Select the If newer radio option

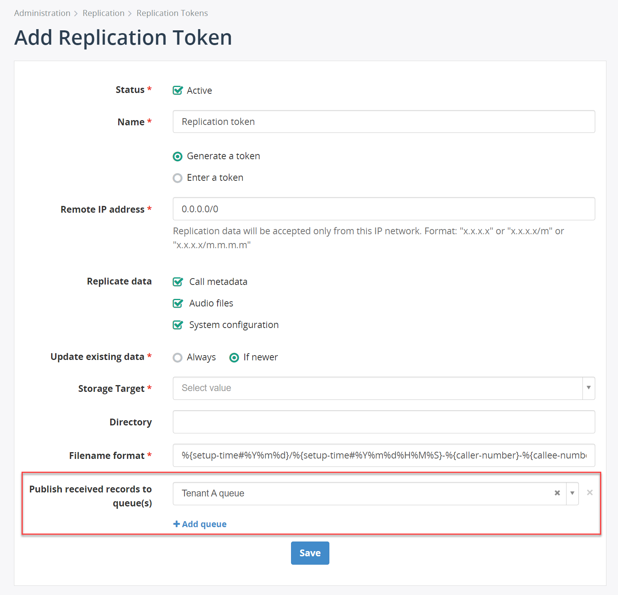pyautogui.click(x=234, y=358)
